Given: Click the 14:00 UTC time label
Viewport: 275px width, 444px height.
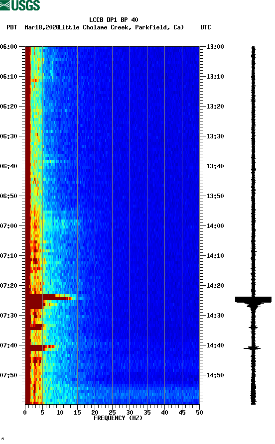Looking at the screenshot, I should [215, 226].
